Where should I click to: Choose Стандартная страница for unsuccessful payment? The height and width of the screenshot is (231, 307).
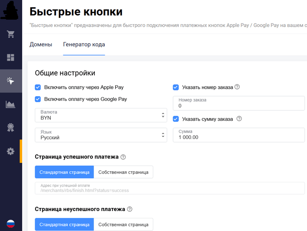coord(64,224)
